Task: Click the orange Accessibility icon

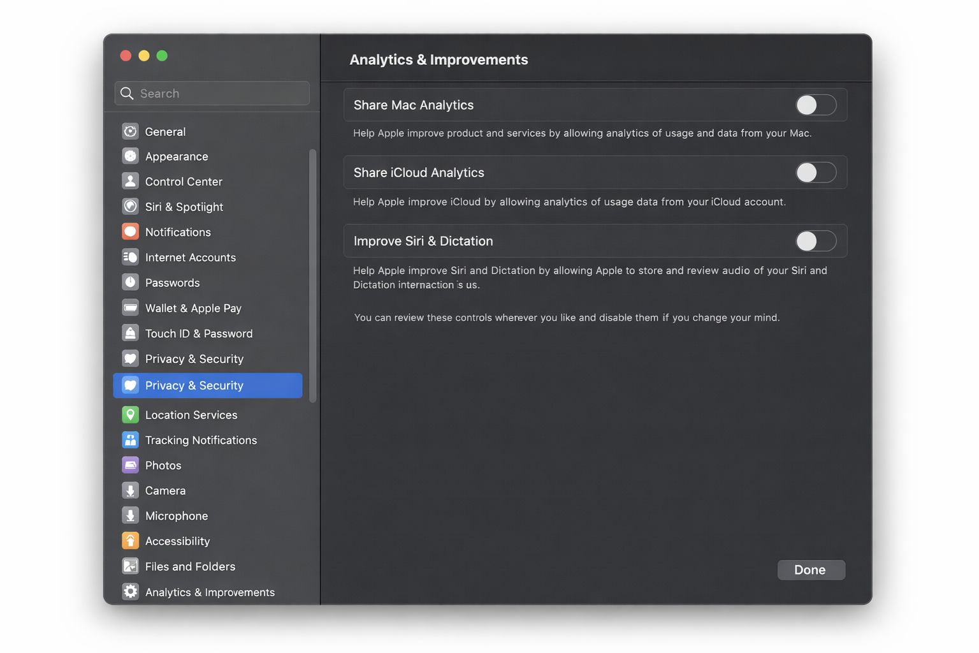Action: pyautogui.click(x=130, y=541)
